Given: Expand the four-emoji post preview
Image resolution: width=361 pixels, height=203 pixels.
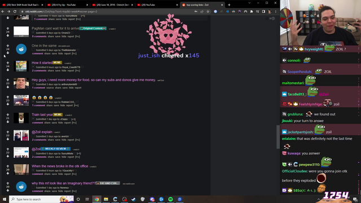Looking at the screenshot, I should (33, 101).
